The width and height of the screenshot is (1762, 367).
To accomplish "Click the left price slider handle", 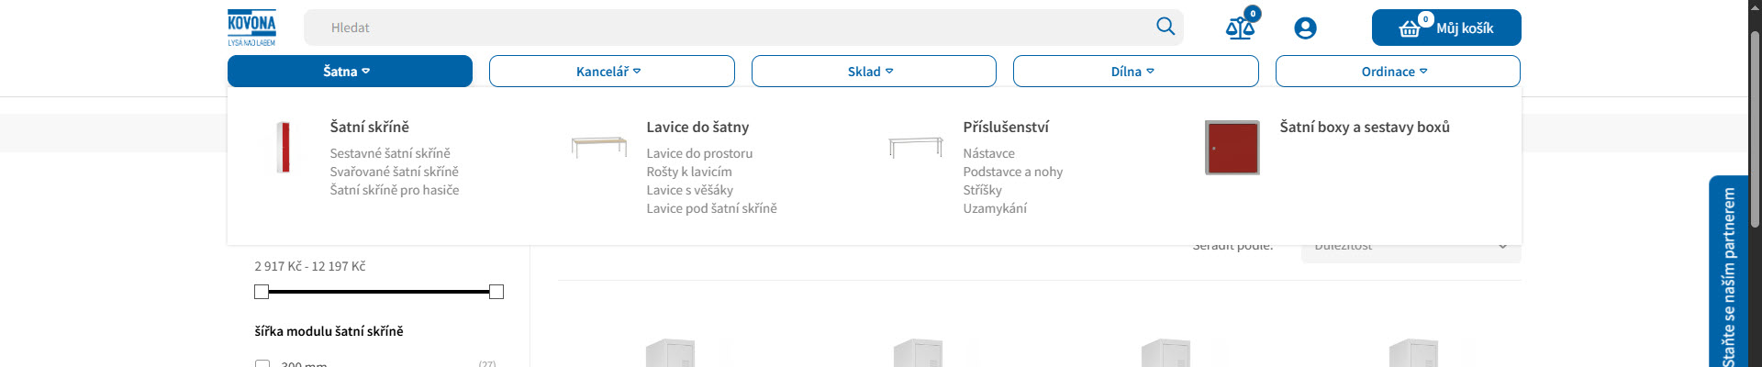I will (262, 292).
